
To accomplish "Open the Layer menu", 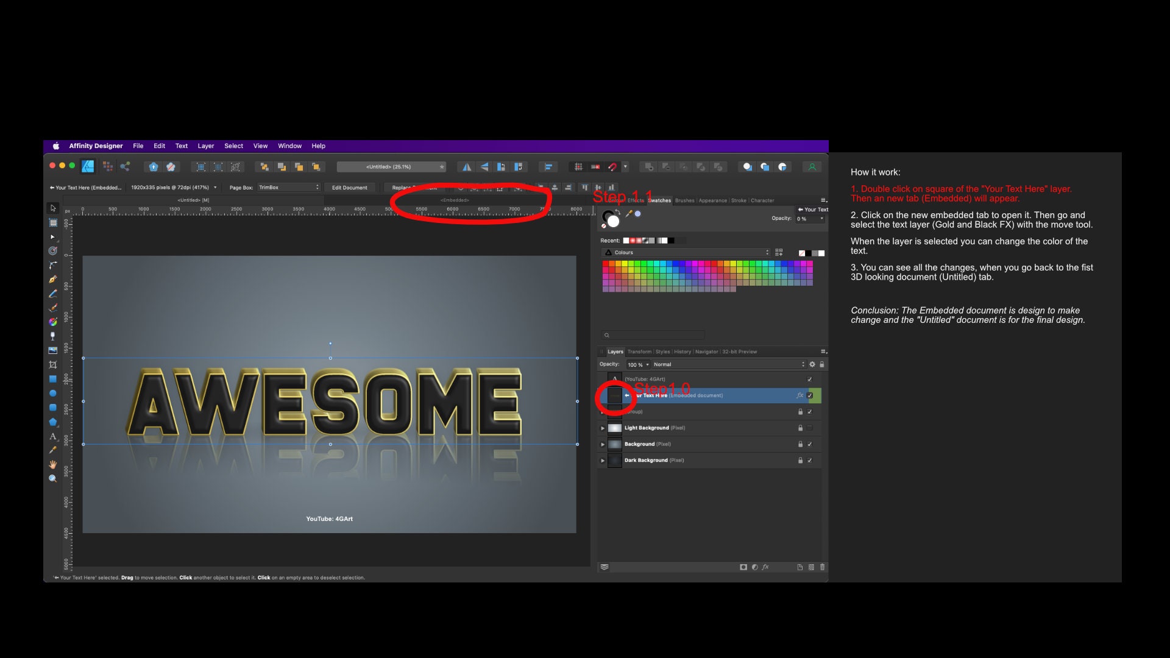I will tap(205, 146).
